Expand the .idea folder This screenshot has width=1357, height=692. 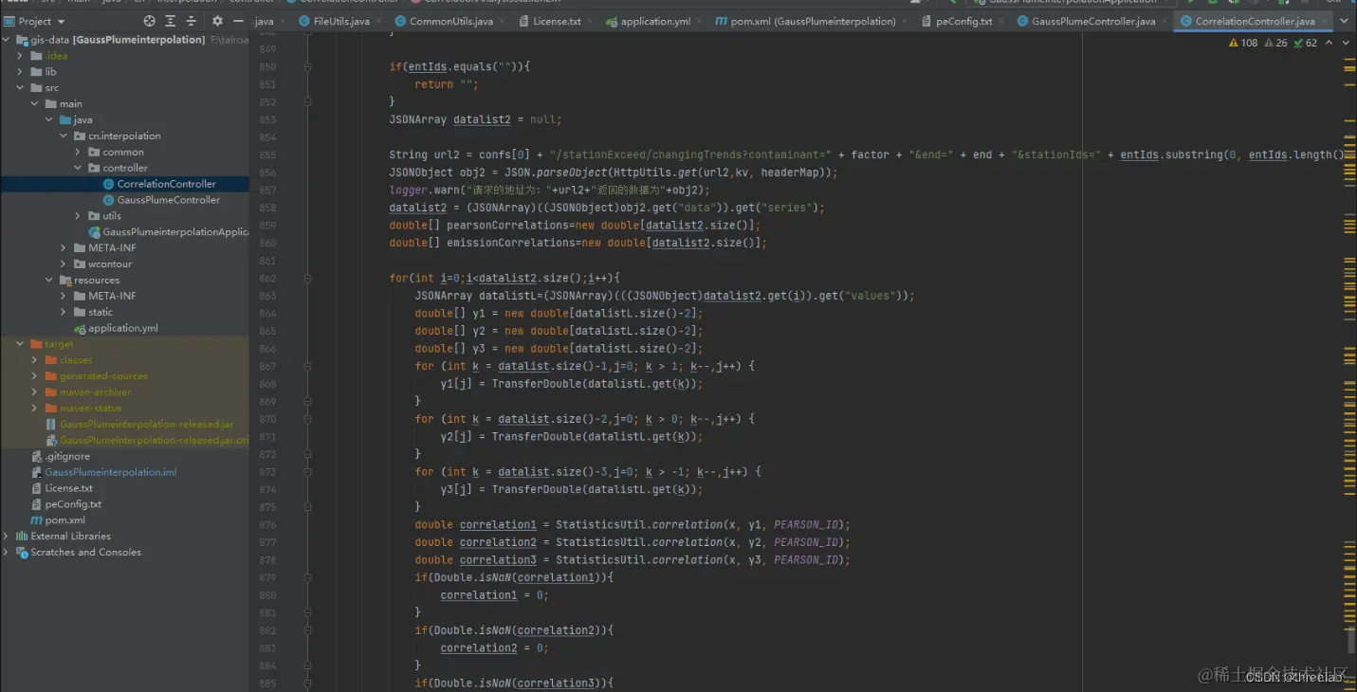pos(21,56)
